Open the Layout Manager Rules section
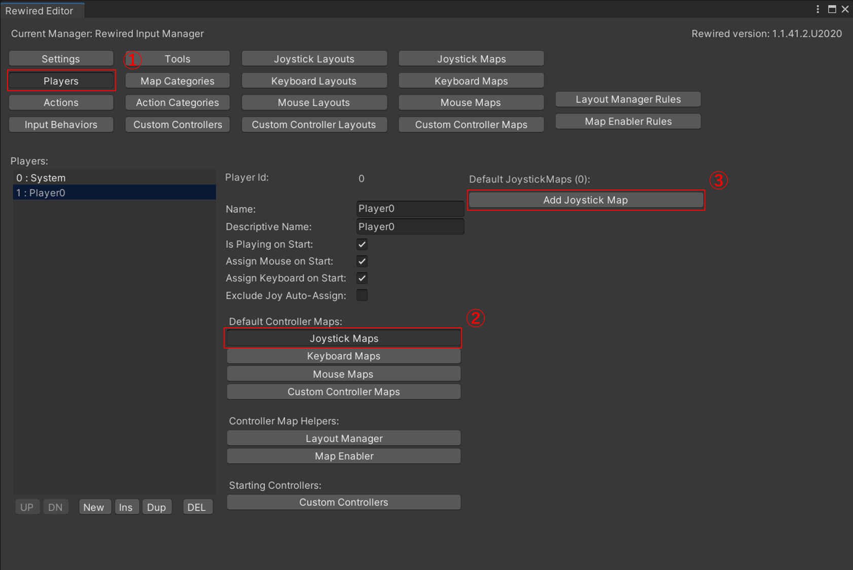 coord(627,99)
